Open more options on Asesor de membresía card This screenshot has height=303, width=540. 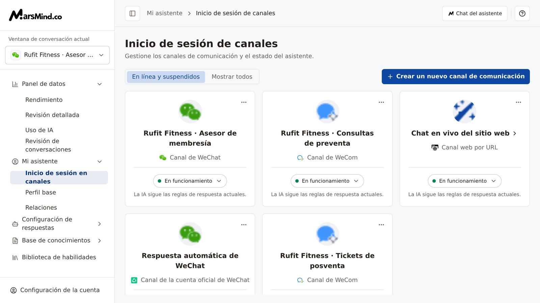point(244,102)
